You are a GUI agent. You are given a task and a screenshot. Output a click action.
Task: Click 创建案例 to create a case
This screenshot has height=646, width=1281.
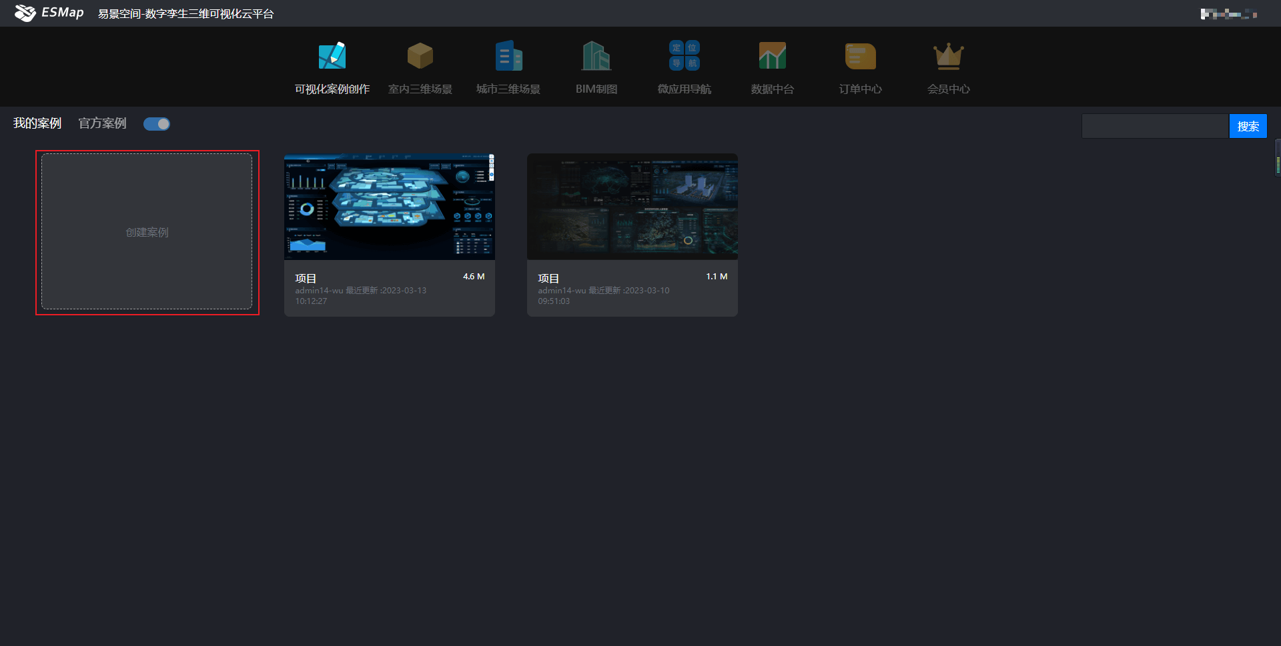pos(147,232)
